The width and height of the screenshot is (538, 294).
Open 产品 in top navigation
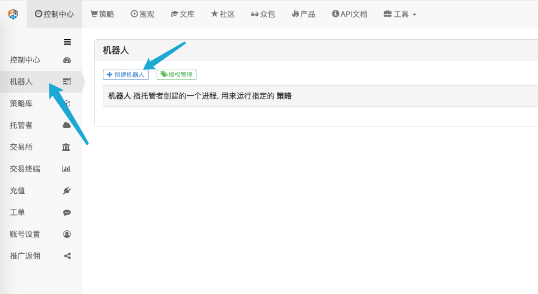304,14
